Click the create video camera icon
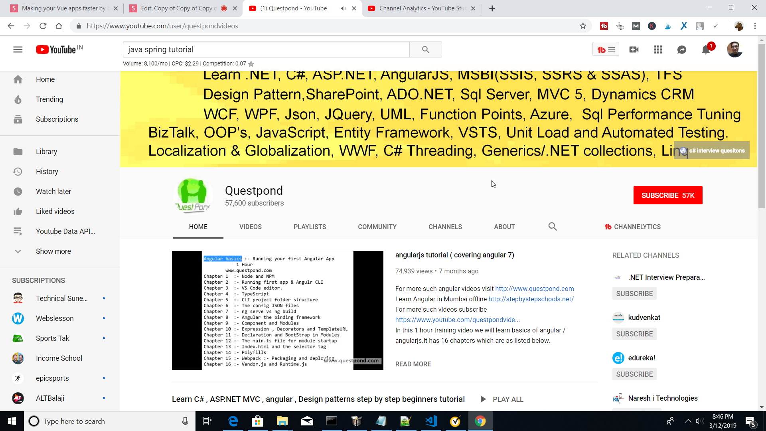The height and width of the screenshot is (431, 766). tap(634, 49)
